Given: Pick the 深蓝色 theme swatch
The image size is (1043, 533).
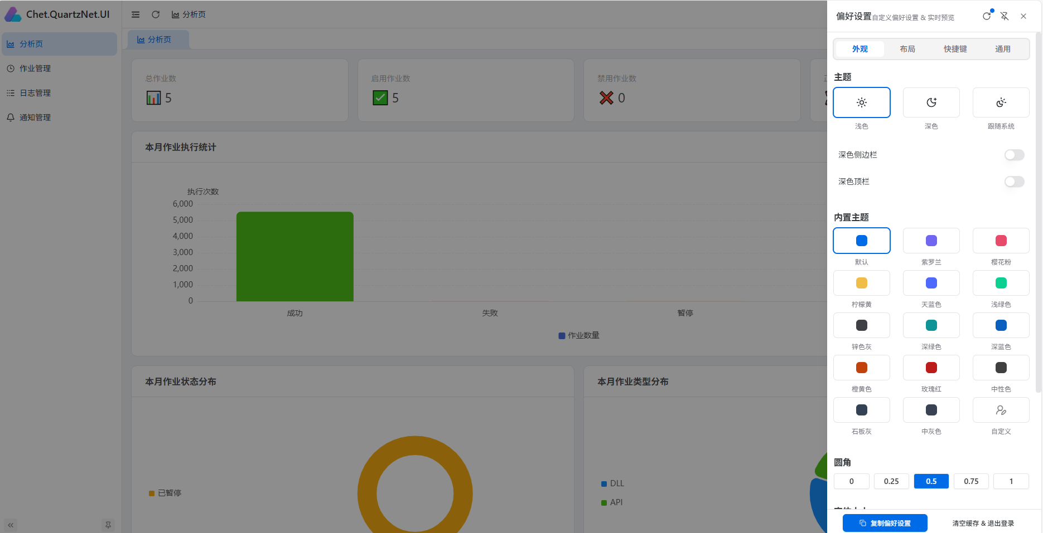Looking at the screenshot, I should (x=1001, y=325).
